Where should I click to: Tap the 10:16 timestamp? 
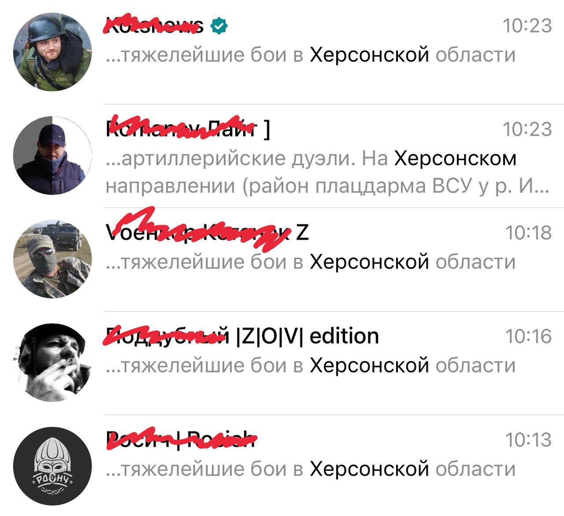528,336
